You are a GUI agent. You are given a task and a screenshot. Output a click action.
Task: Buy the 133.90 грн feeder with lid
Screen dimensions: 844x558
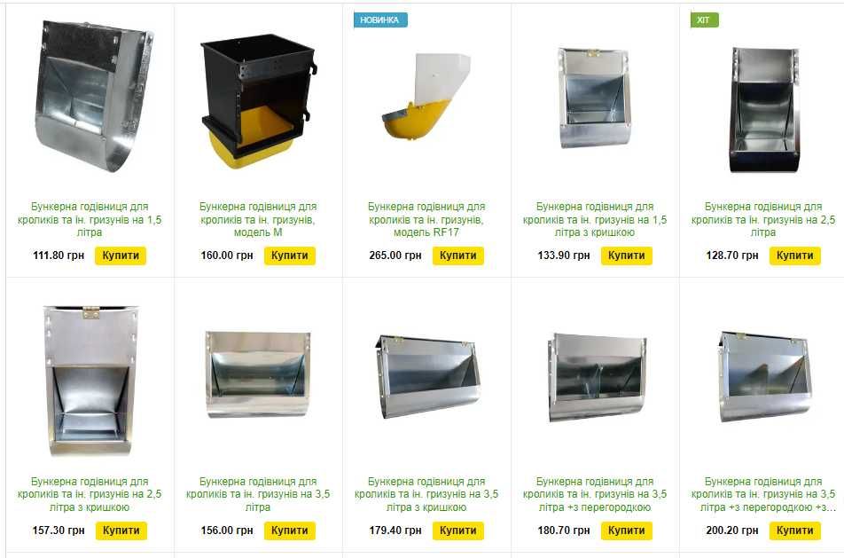627,255
